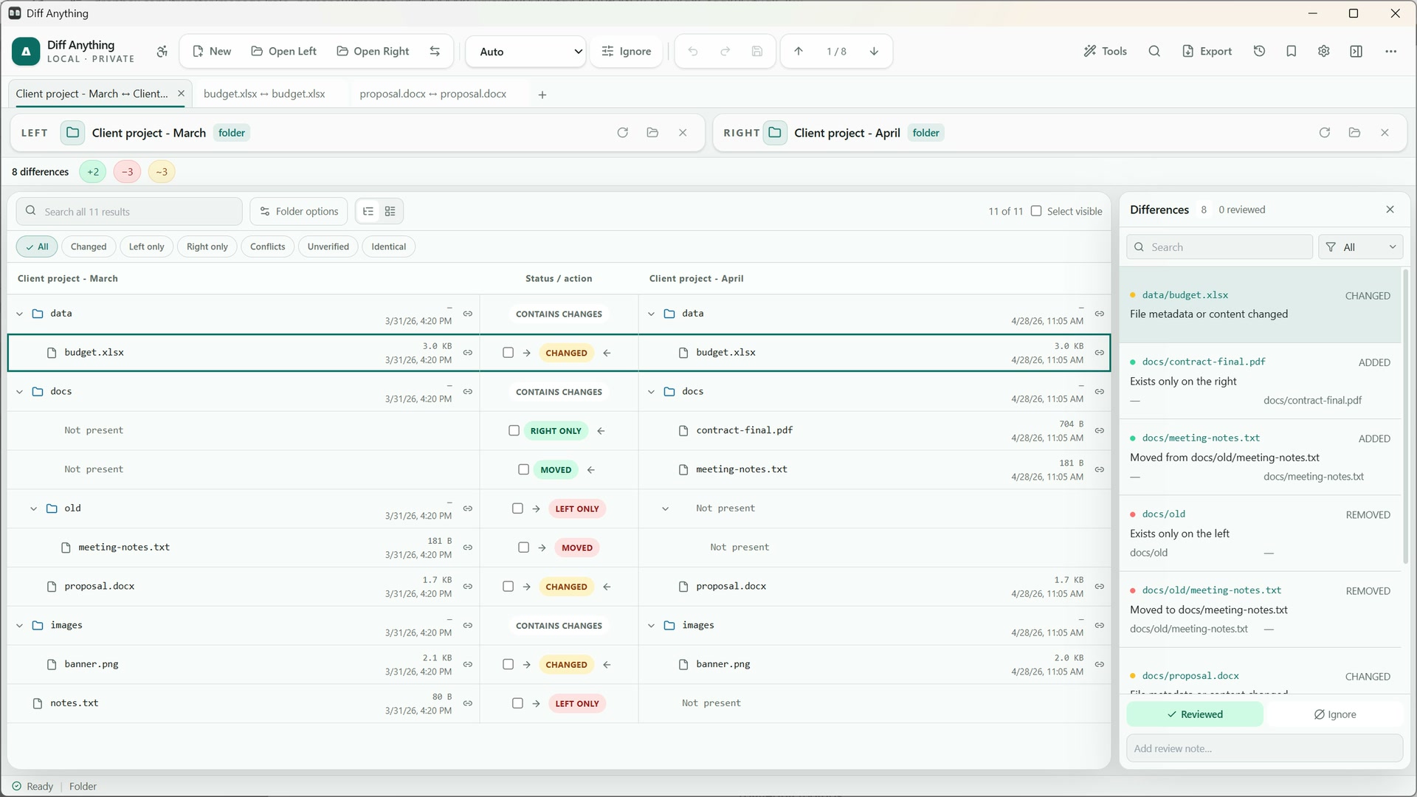Image resolution: width=1417 pixels, height=797 pixels.
Task: Collapse the left docs folder
Action: 20,392
